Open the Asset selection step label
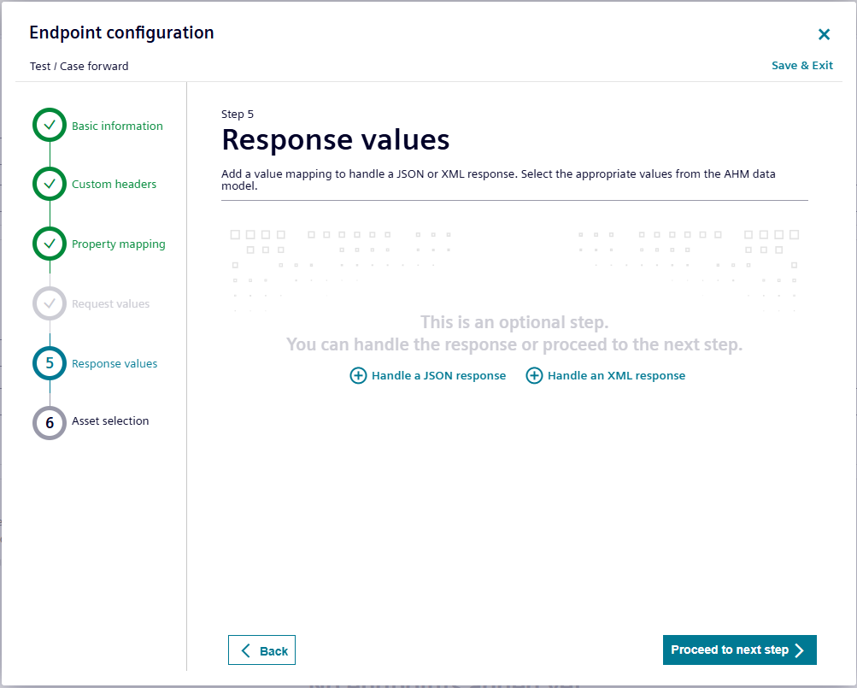 [x=110, y=420]
